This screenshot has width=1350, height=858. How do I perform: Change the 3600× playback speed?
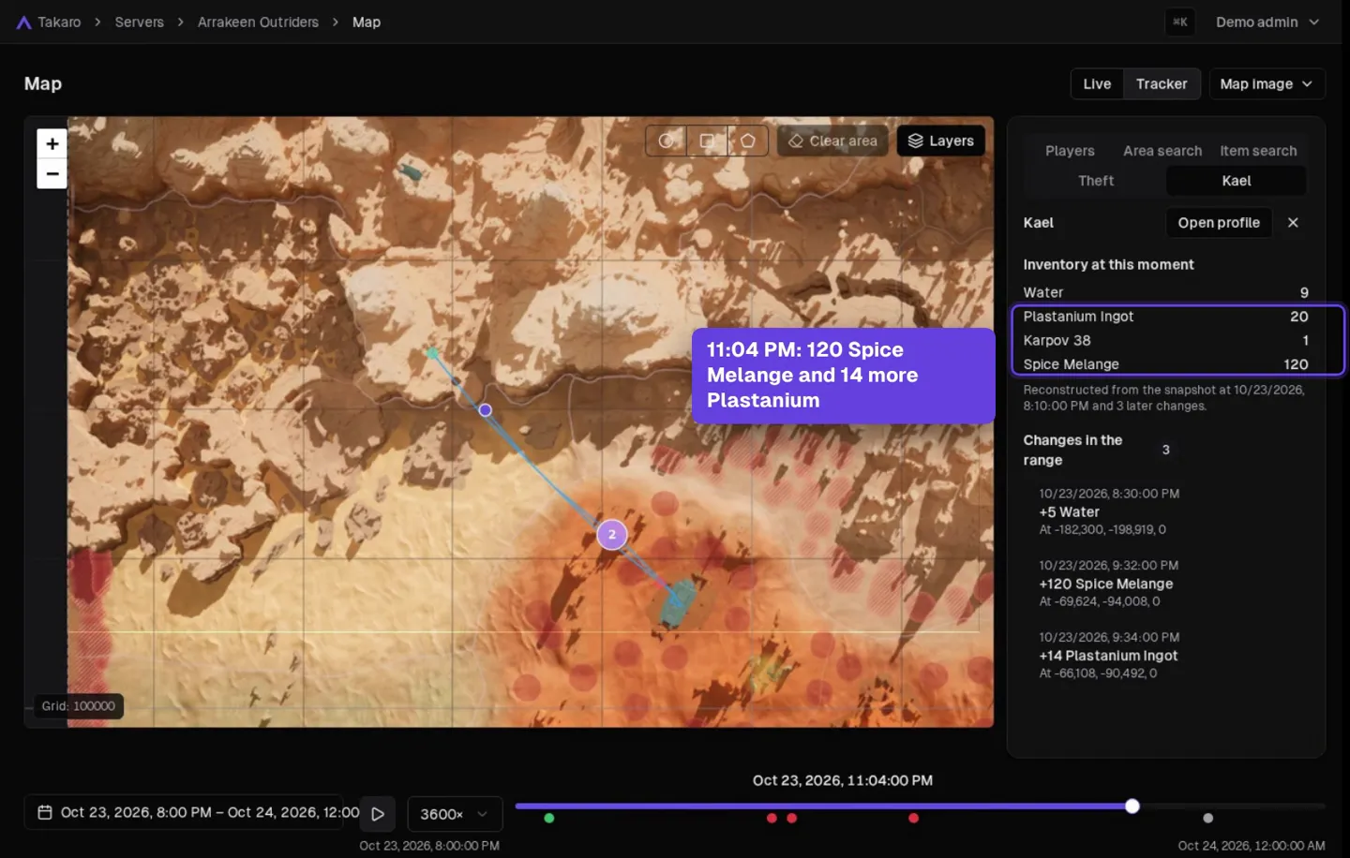[455, 814]
